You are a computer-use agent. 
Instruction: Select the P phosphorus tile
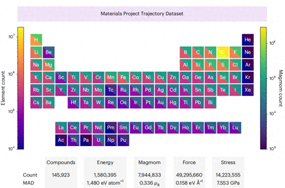click(x=210, y=65)
